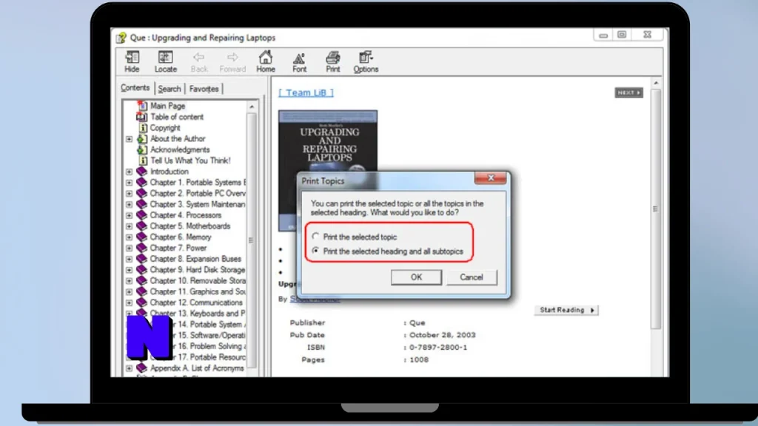Click the Publisher value 'Que'
758x426 pixels.
[x=417, y=322]
